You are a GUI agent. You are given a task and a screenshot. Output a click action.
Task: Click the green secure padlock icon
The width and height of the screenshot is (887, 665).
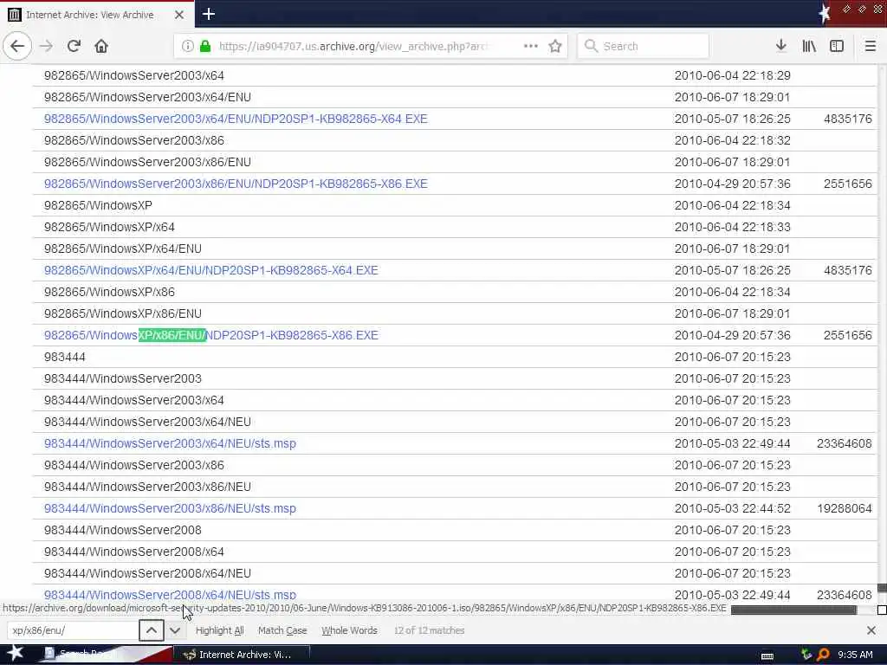(205, 46)
